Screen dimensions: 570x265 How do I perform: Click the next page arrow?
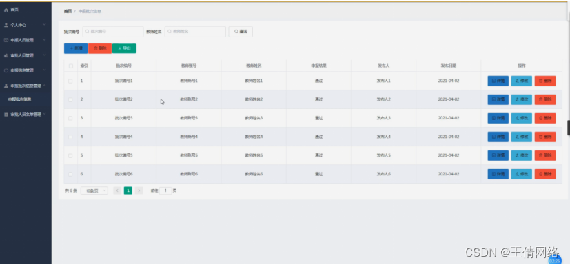coord(139,190)
